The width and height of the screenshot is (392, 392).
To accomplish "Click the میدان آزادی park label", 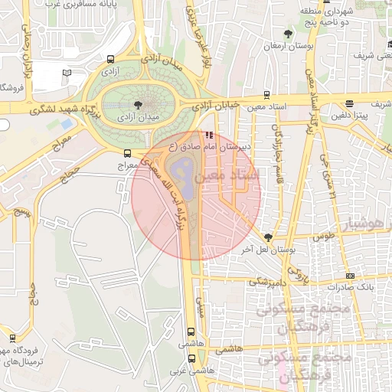I will point(138,117).
